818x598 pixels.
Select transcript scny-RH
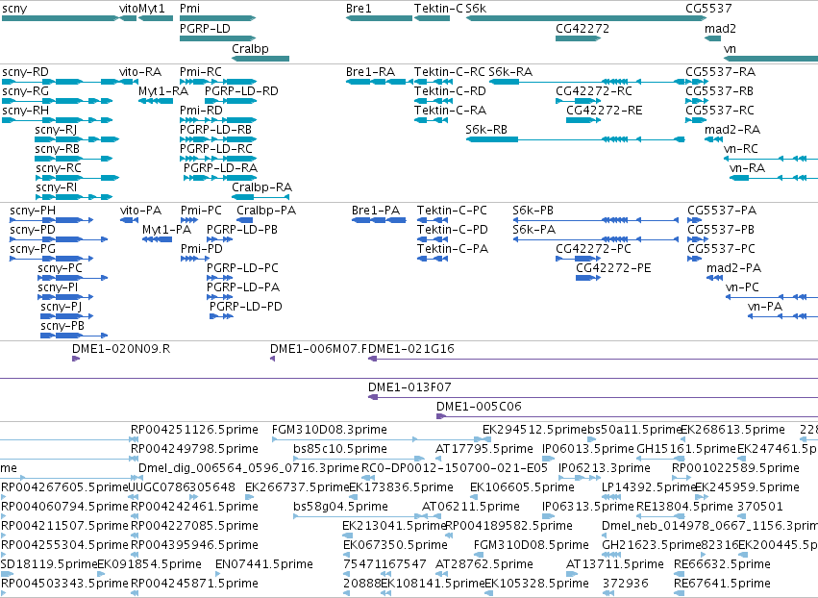pos(26,111)
